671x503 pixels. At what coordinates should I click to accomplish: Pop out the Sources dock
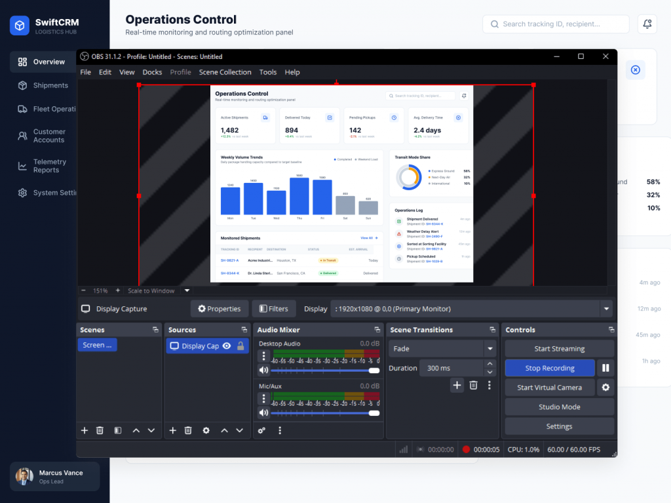coord(244,329)
